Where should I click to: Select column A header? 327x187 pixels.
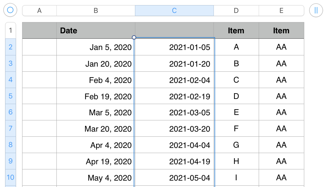(39, 11)
